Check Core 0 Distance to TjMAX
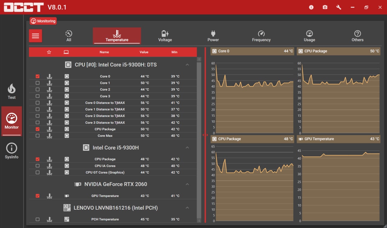The image size is (387, 228). tap(37, 103)
